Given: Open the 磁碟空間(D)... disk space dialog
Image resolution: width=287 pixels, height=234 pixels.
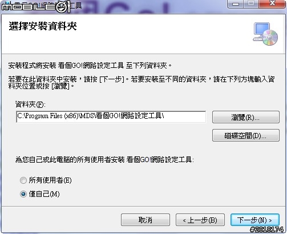Looking at the screenshot, I should point(246,135).
